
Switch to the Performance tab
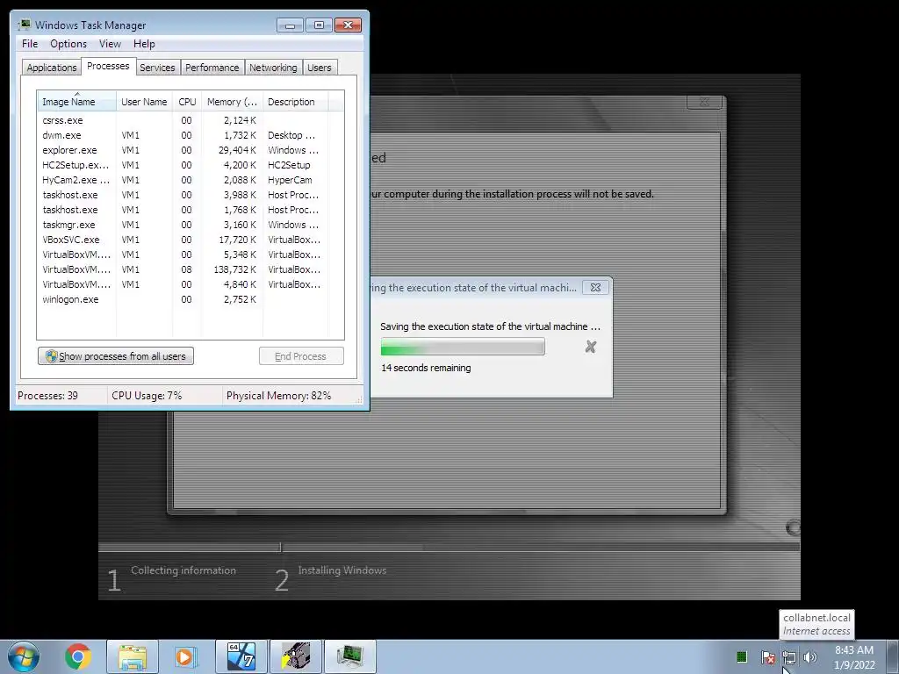pyautogui.click(x=212, y=68)
